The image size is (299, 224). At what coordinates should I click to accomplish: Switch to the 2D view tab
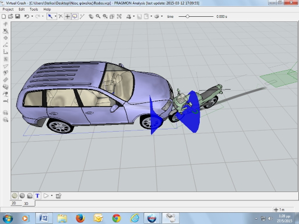coord(14,203)
